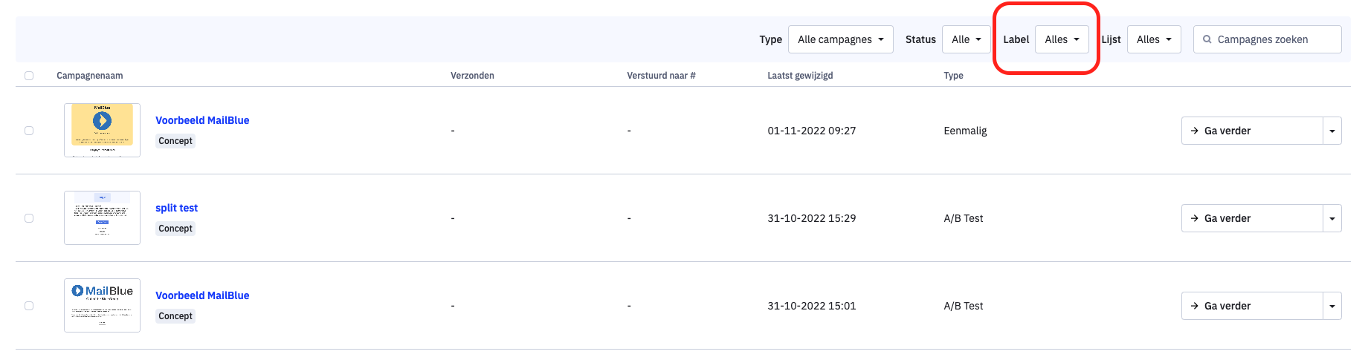Viewport: 1368px width, 357px height.
Task: Tick the checkbox for the first Voorbeeld MailBlue campaign
Action: 29,131
